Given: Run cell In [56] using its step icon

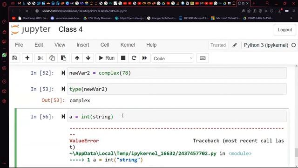Looking at the screenshot, I should (63, 116).
